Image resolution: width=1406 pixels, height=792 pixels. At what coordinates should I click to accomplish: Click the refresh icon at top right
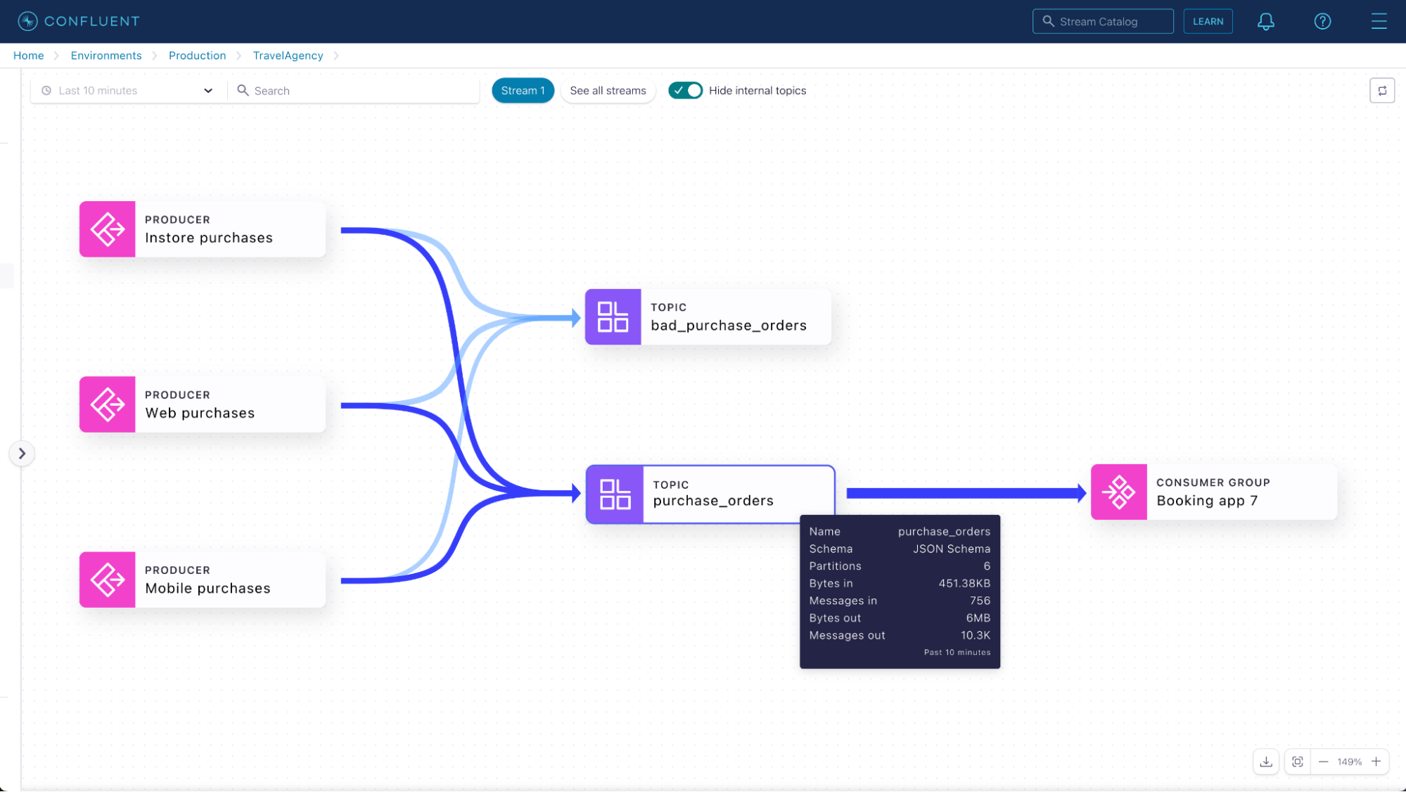point(1382,91)
